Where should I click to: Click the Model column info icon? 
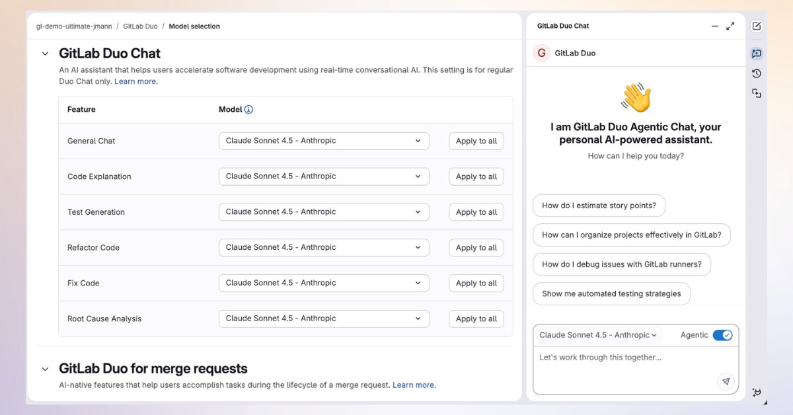click(x=248, y=110)
